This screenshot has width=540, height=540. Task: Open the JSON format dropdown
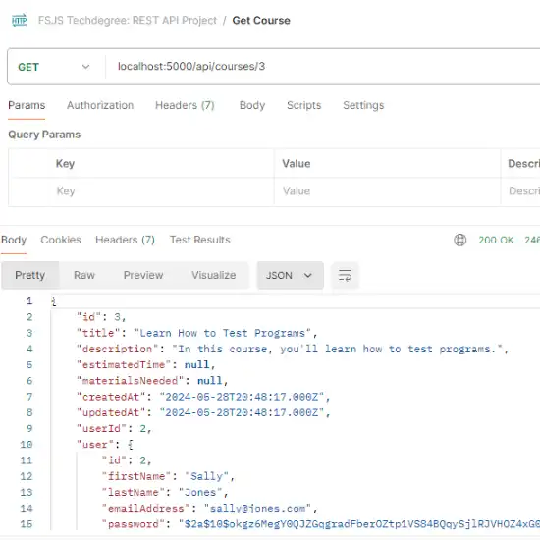[x=290, y=275]
